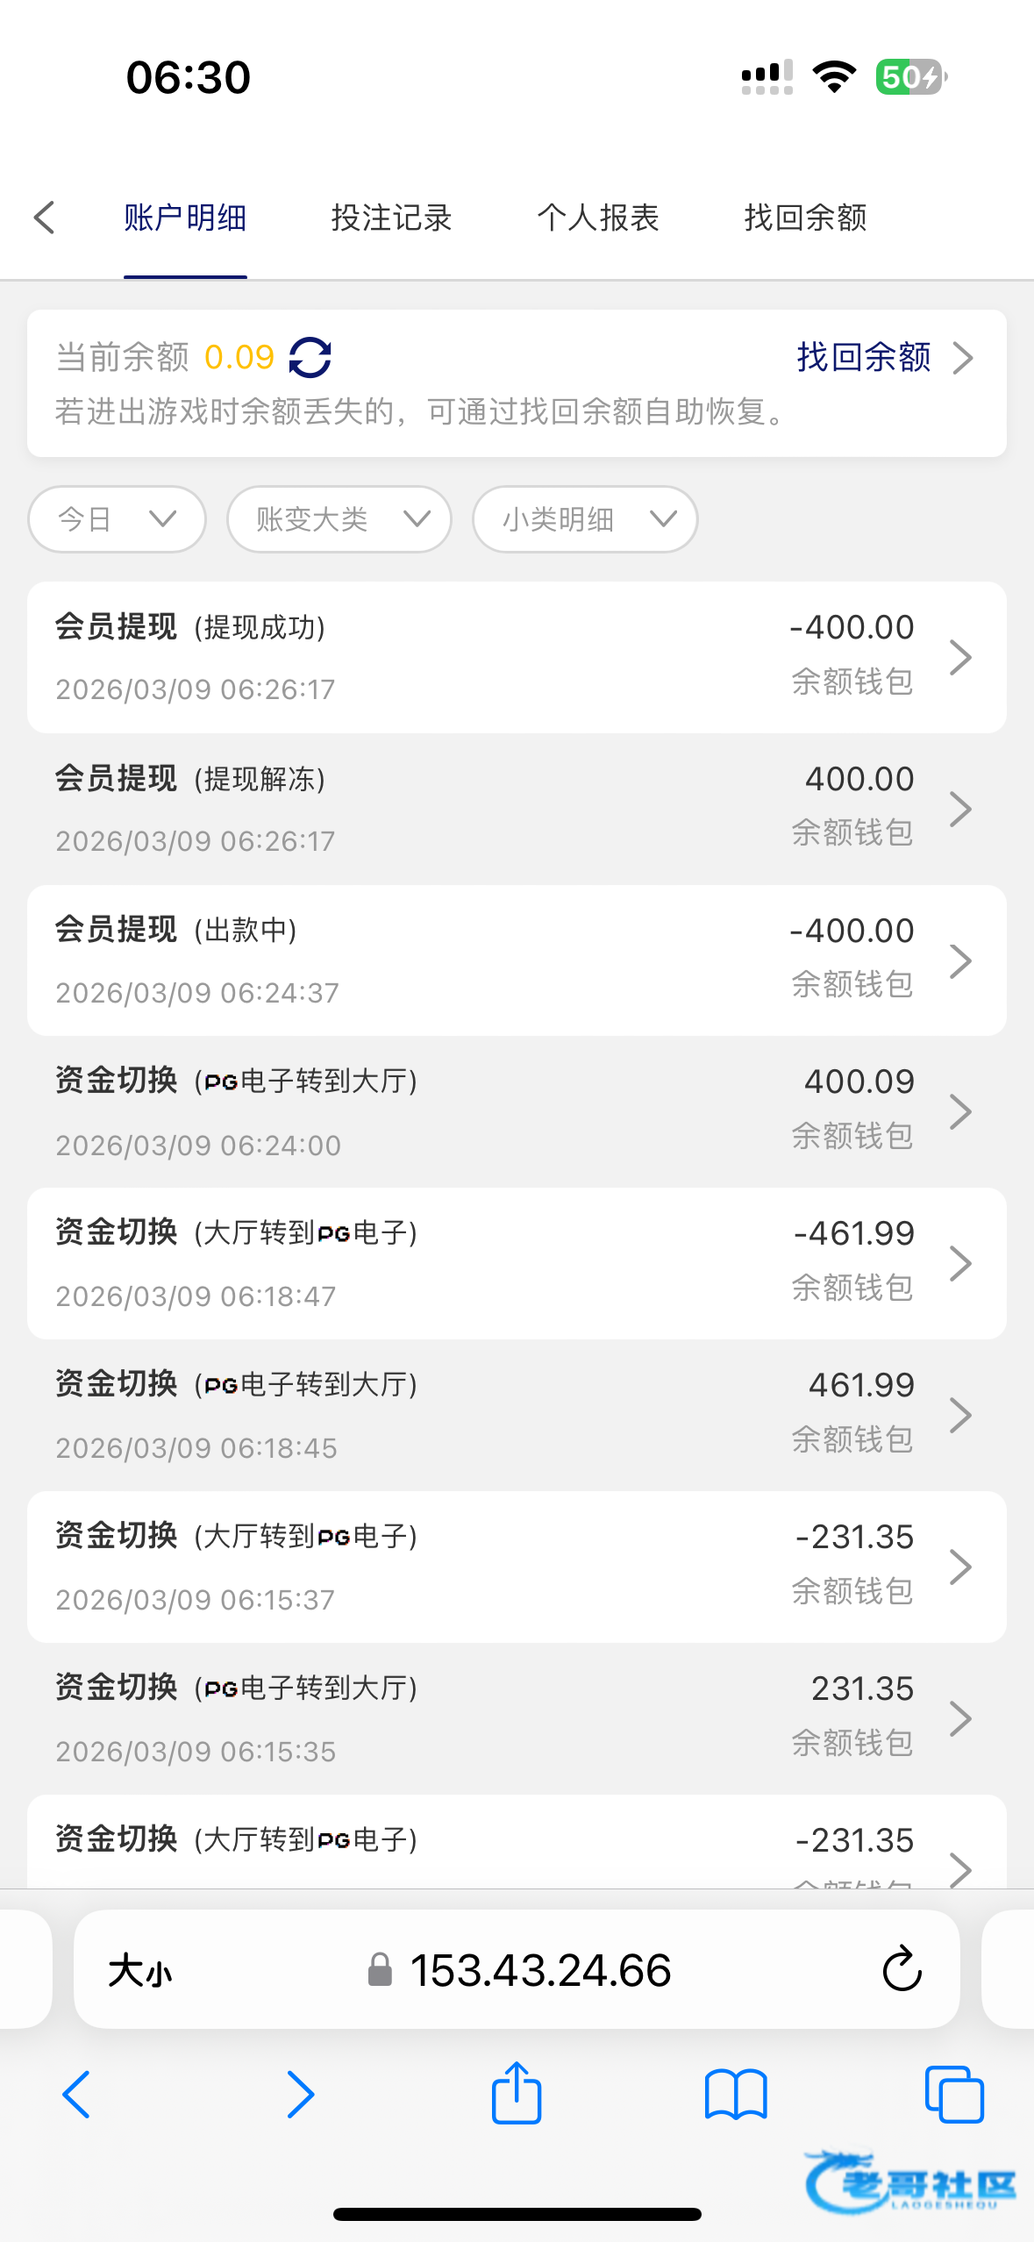Image resolution: width=1034 pixels, height=2242 pixels.
Task: View 提现解冻 400.00 transaction details
Action: tap(517, 809)
